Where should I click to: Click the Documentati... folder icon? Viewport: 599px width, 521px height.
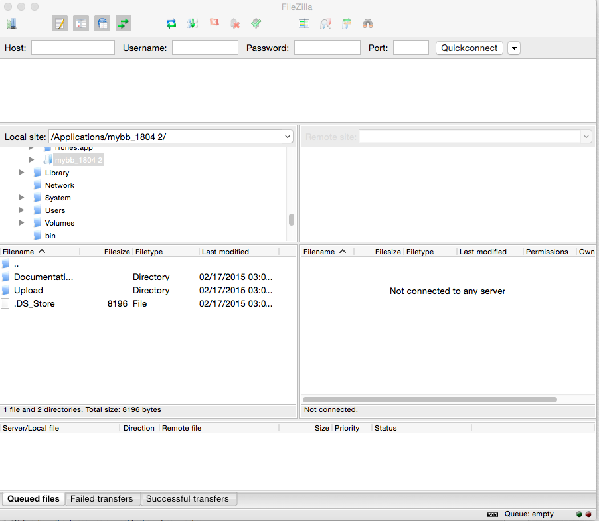[x=5, y=277]
